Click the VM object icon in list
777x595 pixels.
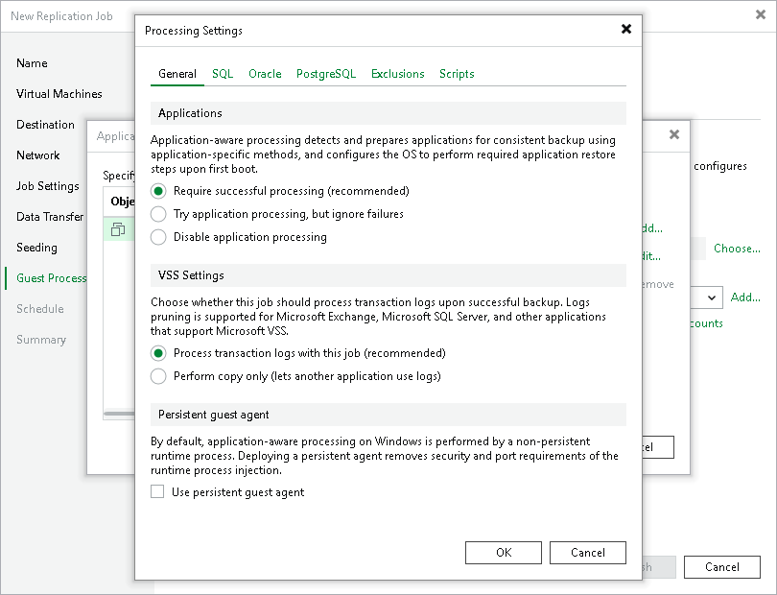click(118, 229)
